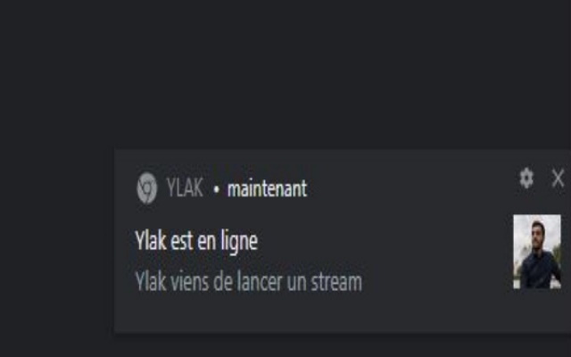The width and height of the screenshot is (571, 357).
Task: Click the 'maintenant' timestamp label
Action: point(267,188)
